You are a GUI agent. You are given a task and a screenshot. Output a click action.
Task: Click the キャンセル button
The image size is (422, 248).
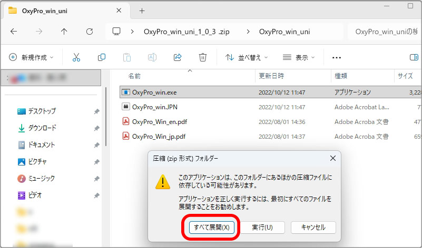coord(313,228)
